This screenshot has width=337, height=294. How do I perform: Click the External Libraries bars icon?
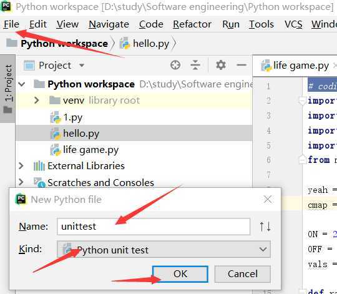tap(39, 166)
